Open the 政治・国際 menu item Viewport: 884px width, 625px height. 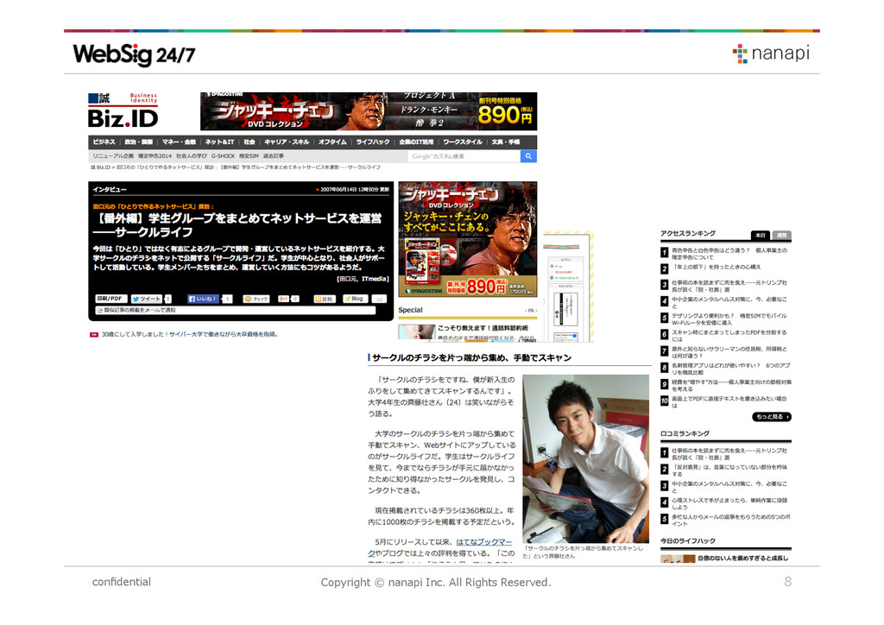coord(139,142)
